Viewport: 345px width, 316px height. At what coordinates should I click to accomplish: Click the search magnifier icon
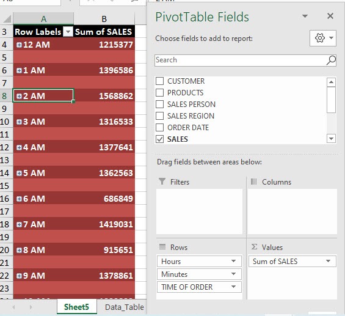tap(331, 60)
